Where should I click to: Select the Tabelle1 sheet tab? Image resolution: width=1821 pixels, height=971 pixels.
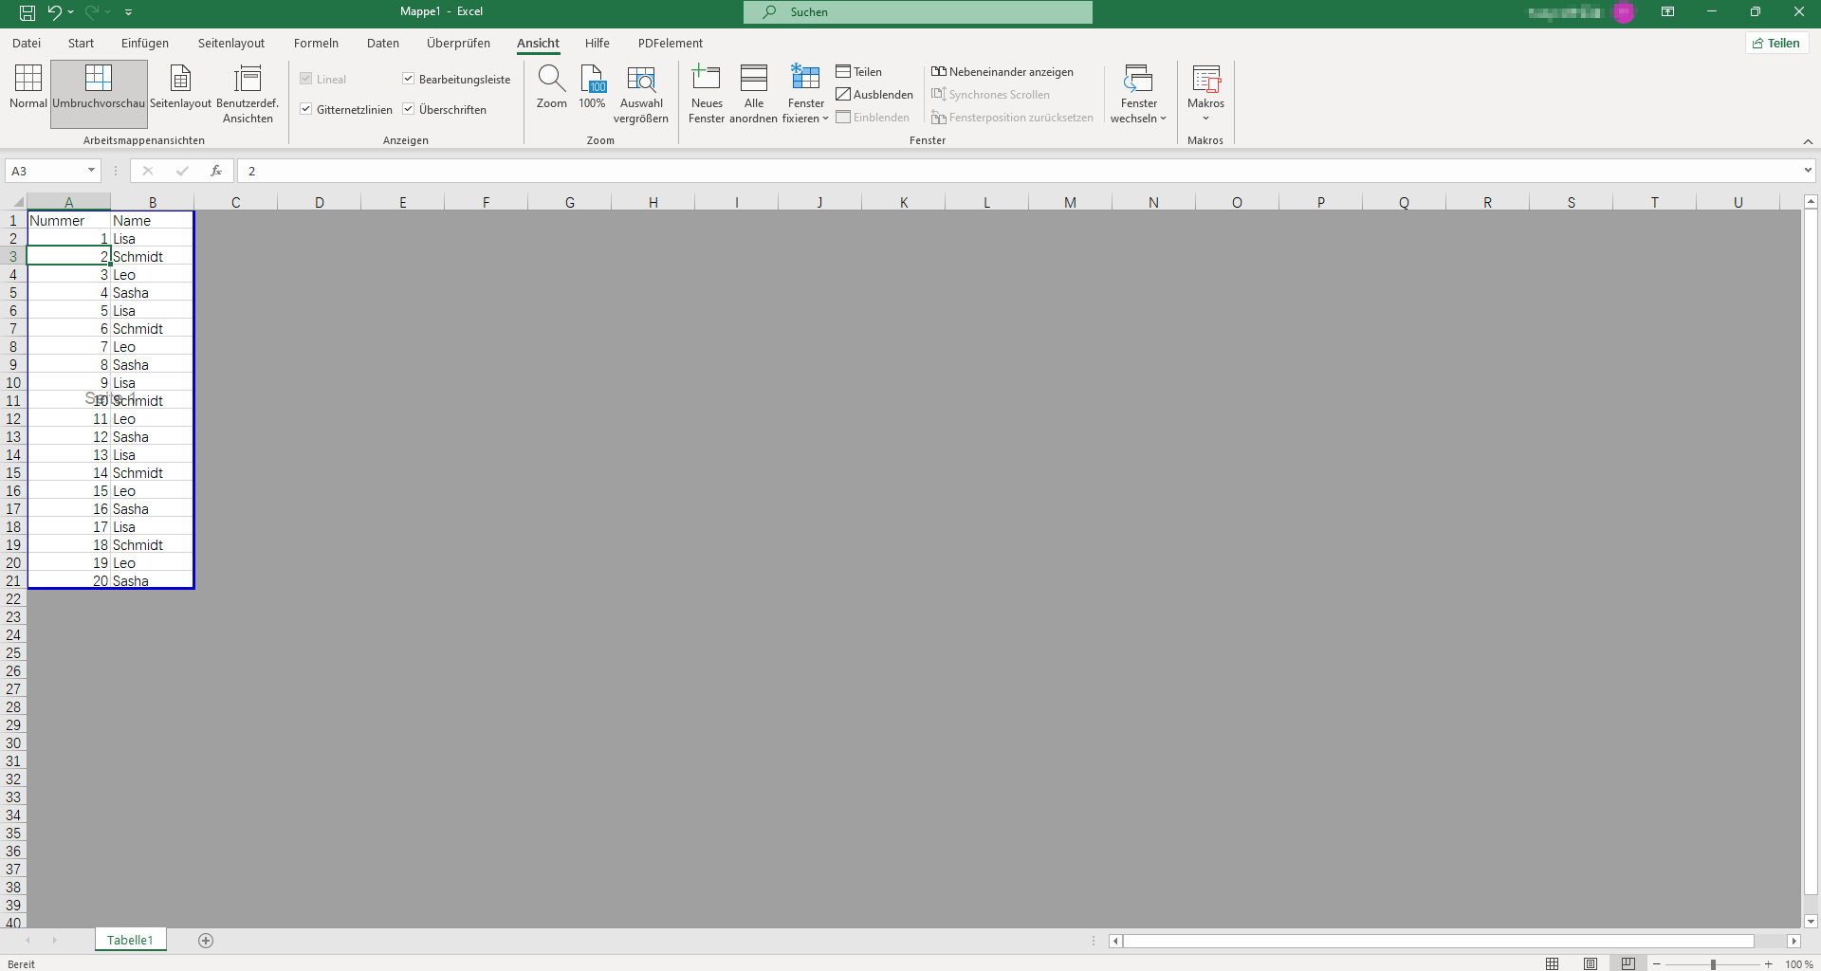tap(130, 940)
